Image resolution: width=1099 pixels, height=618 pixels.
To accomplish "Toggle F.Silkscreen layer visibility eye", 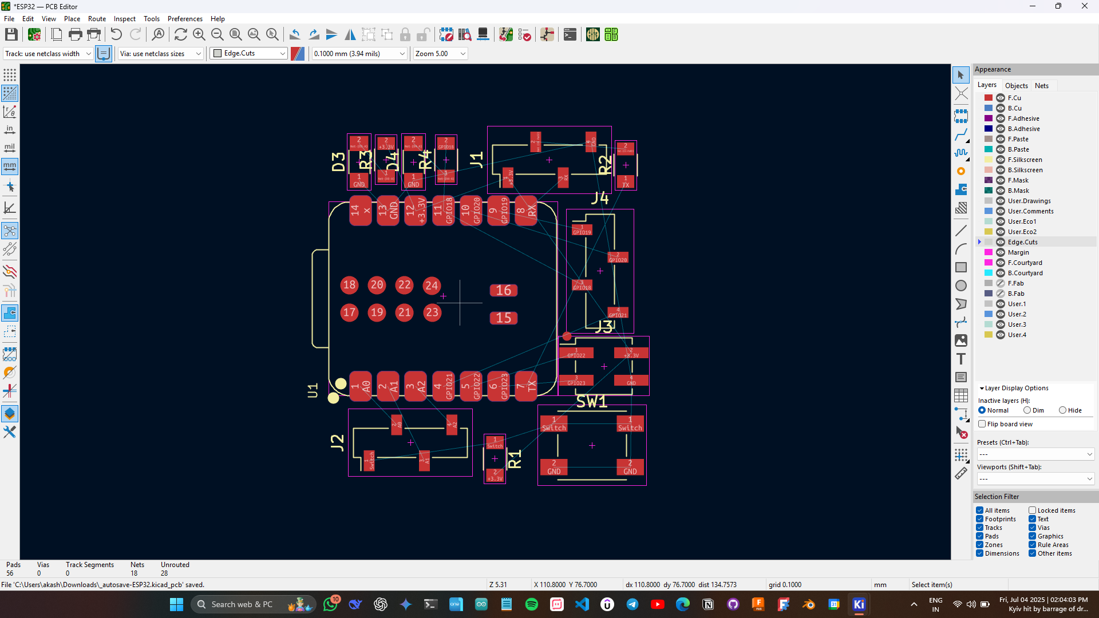I will pos(1001,160).
